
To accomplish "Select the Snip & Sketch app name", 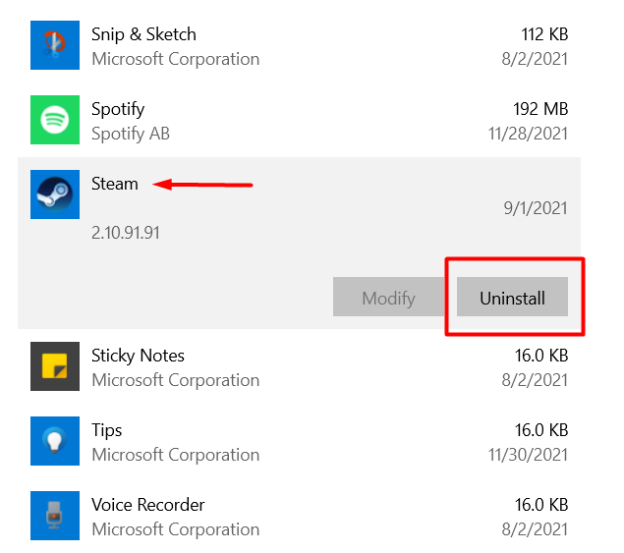I will [143, 34].
